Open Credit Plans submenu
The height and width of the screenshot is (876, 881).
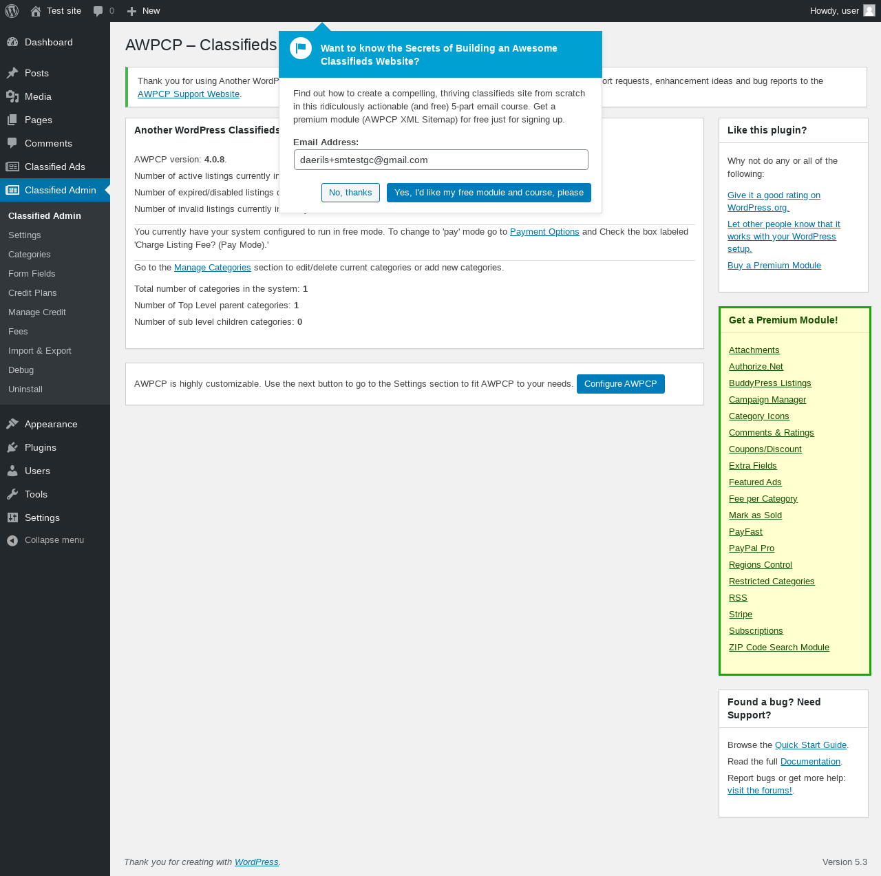click(32, 292)
